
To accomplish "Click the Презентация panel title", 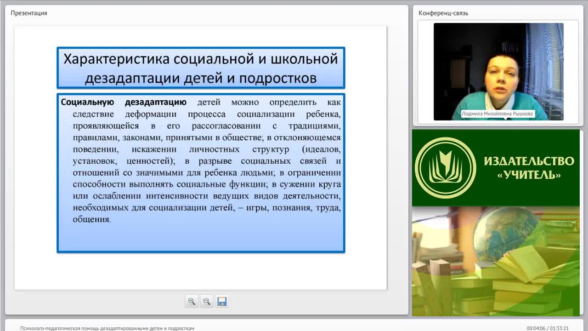I will [x=29, y=13].
